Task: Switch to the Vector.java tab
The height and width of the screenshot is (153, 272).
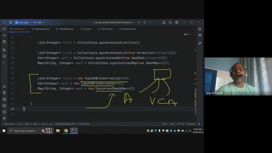Action: pos(105,29)
